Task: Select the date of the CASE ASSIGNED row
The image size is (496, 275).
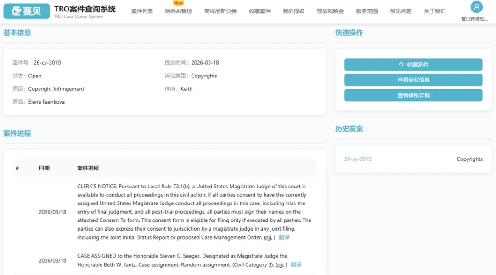Action: [x=52, y=260]
